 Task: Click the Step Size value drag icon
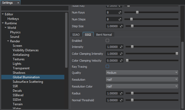(121, 26)
